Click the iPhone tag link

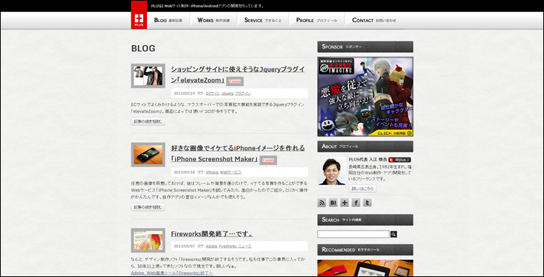[212, 172]
